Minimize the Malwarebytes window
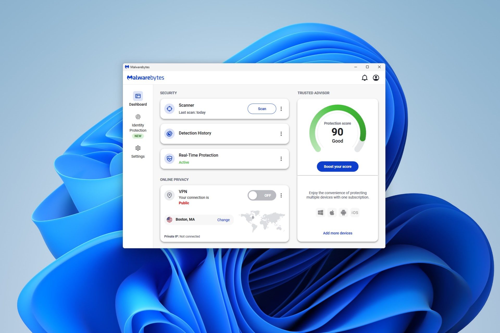The image size is (500, 333). point(355,67)
